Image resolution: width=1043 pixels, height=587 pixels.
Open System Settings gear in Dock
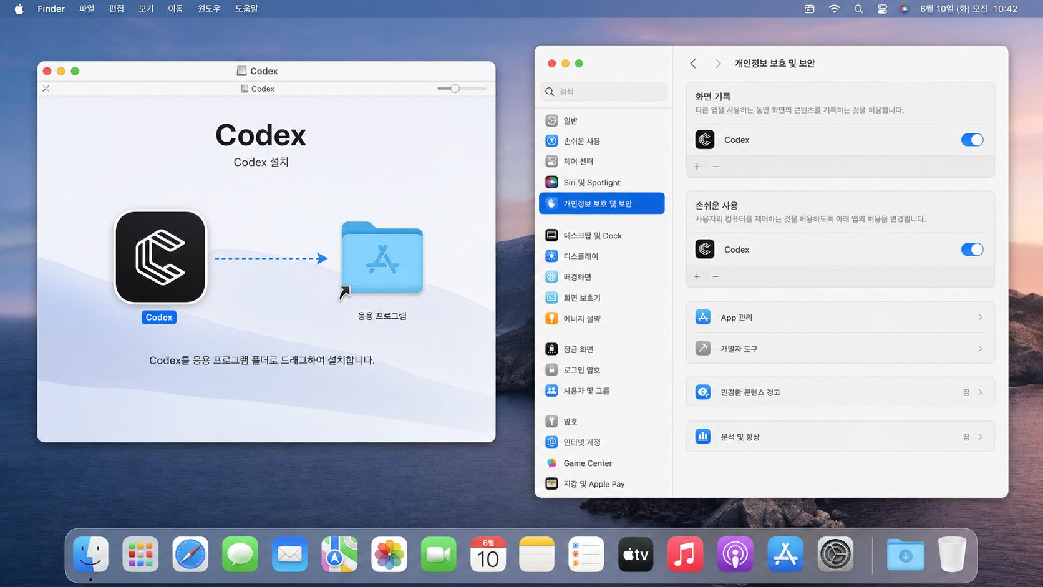835,554
